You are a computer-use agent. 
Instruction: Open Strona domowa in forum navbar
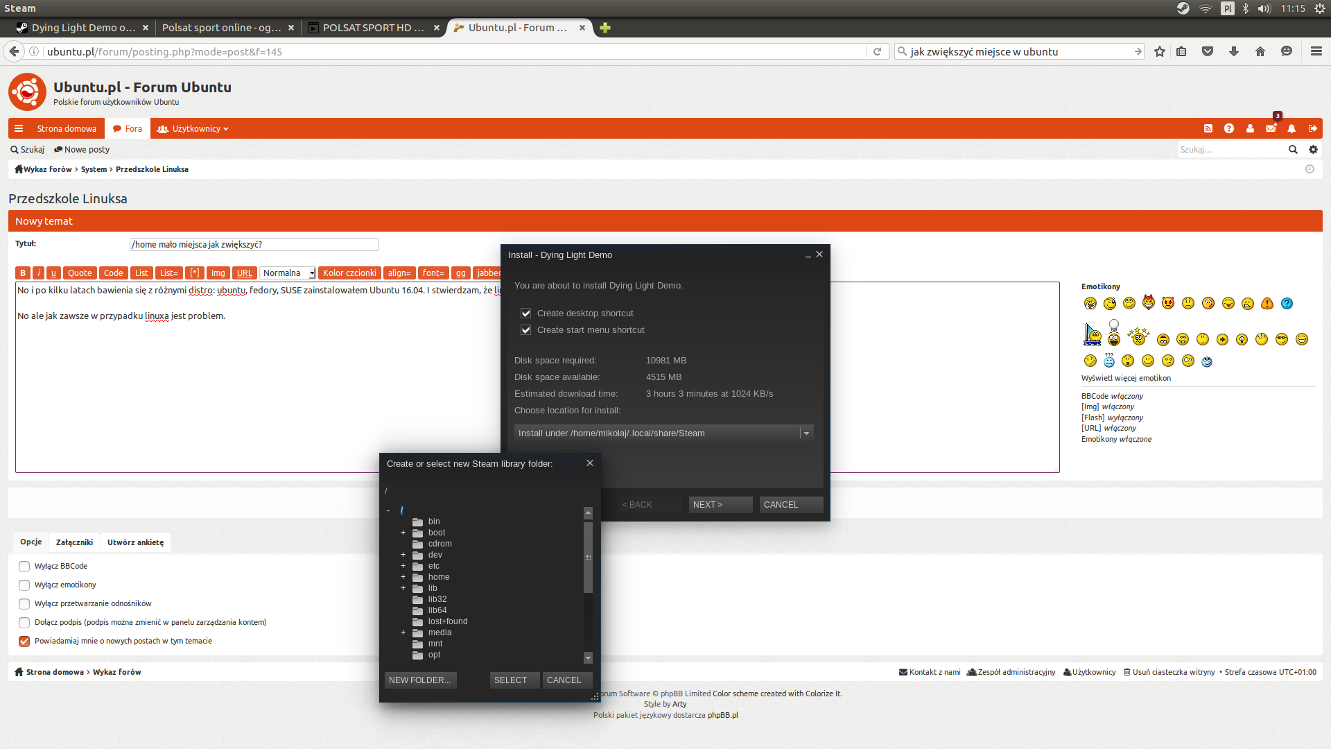tap(67, 129)
